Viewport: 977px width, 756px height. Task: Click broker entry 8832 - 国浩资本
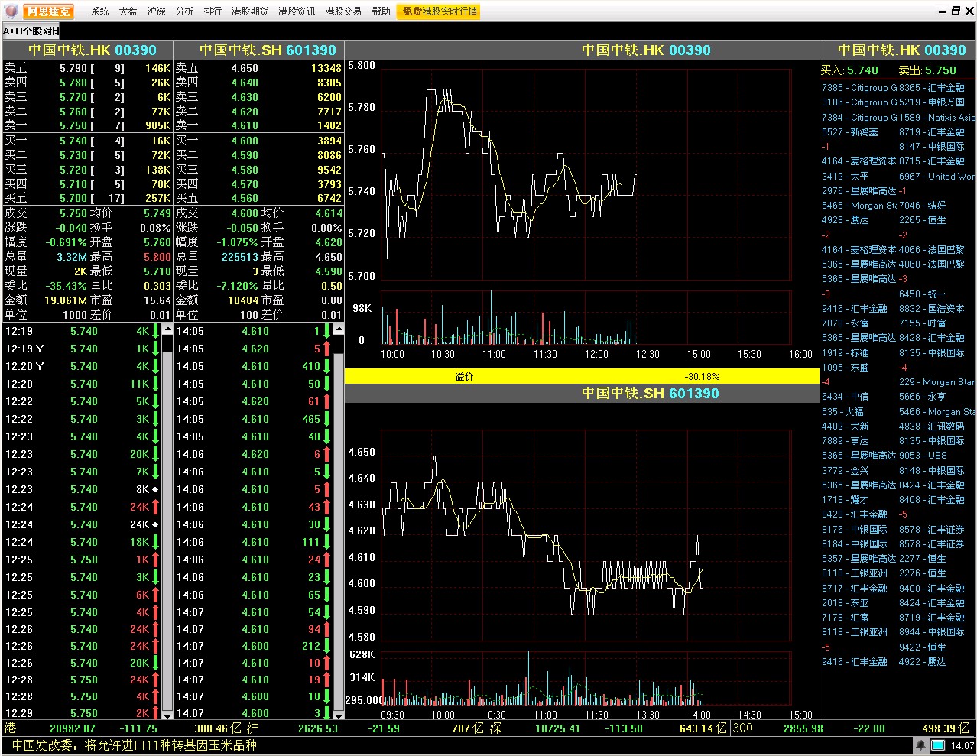(932, 309)
